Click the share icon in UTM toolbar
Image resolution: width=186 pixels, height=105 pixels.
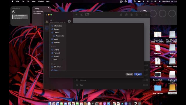137,15
